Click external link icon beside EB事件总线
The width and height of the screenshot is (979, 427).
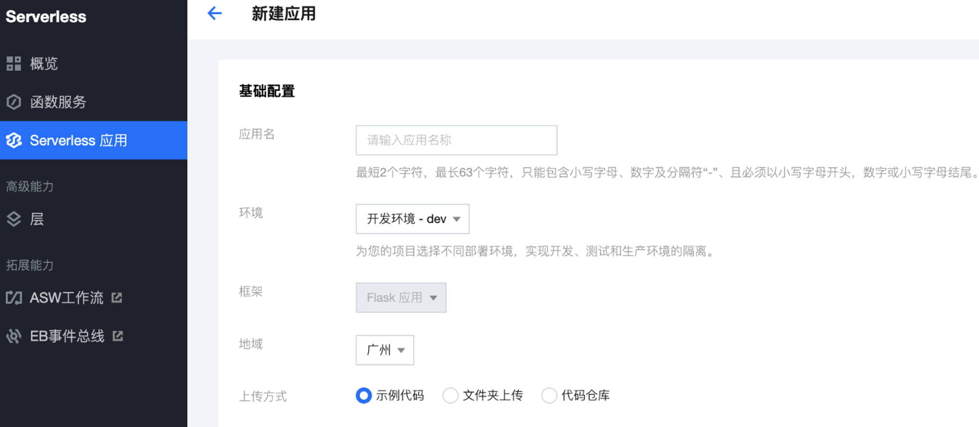(x=117, y=336)
